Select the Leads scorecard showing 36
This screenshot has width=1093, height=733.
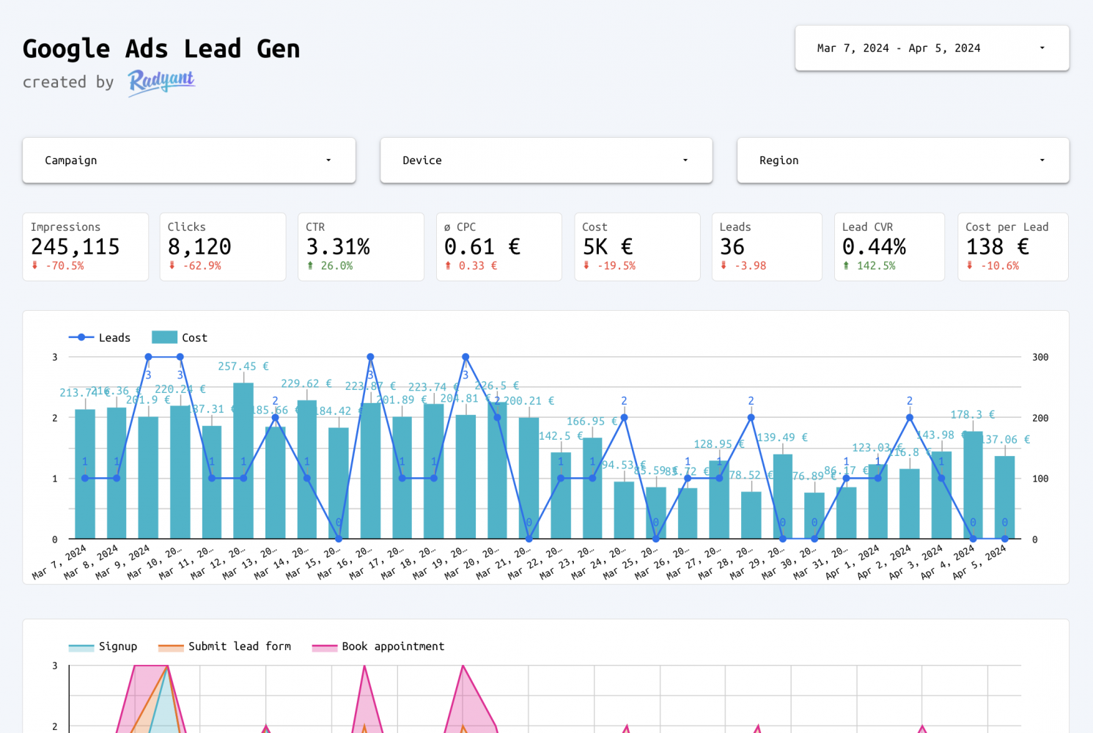coord(766,247)
